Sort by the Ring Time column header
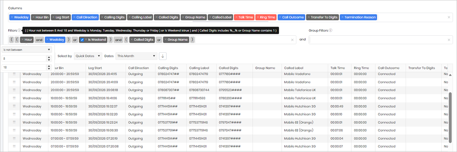457x152 pixels. [363, 67]
